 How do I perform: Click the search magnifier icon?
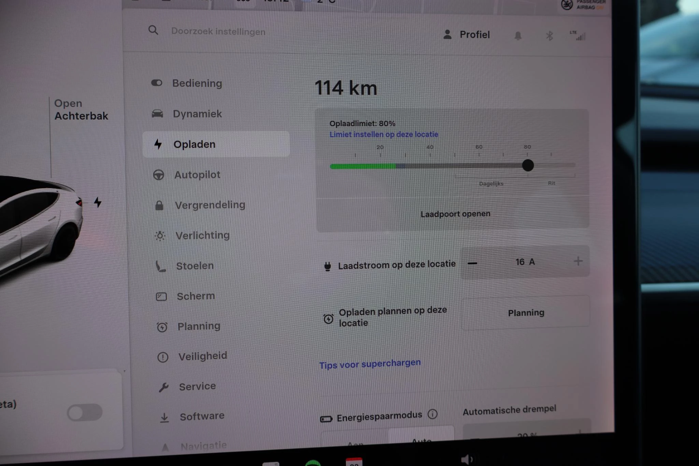(x=154, y=31)
